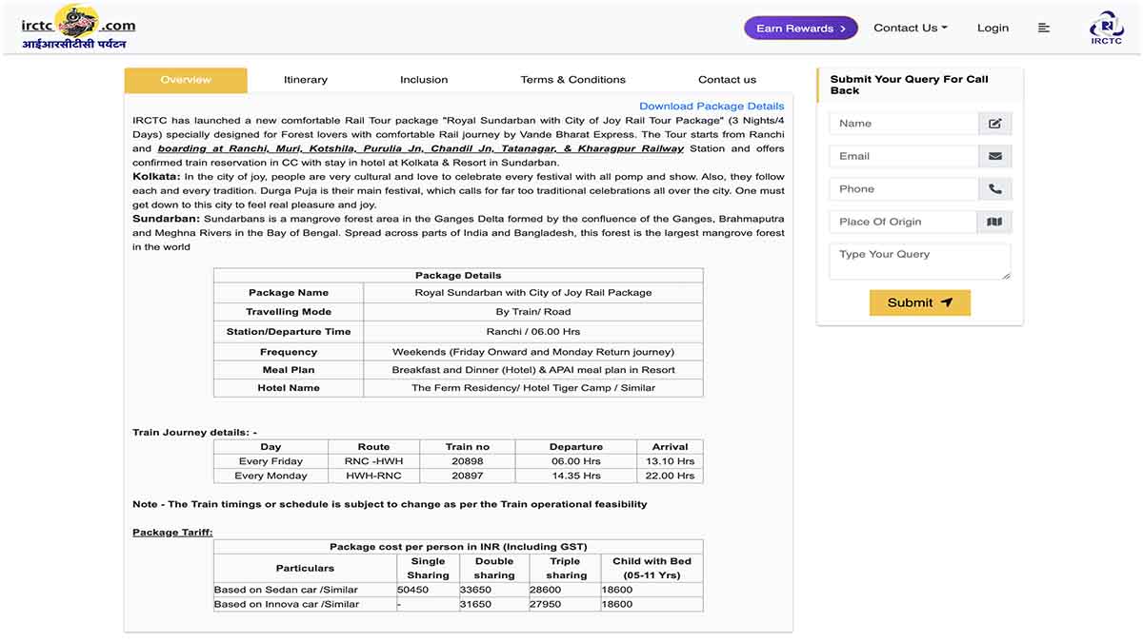The height and width of the screenshot is (642, 1143).
Task: Click the 'Royal Sundarban with City of Joy Rail Package' cell
Action: pos(533,293)
